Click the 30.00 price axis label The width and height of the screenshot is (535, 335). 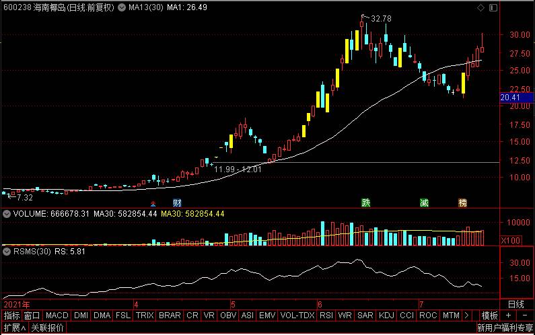(x=520, y=35)
